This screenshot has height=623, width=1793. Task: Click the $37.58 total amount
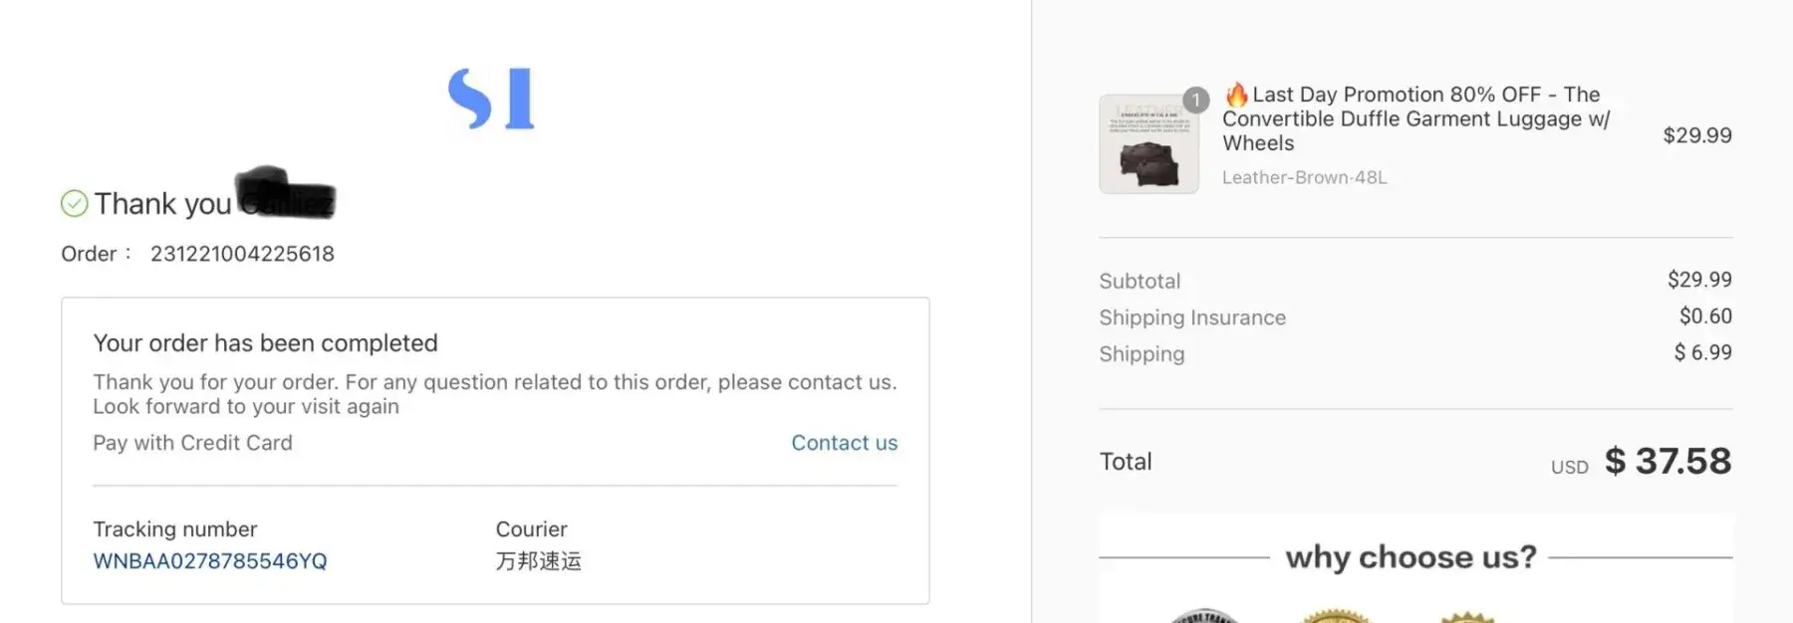tap(1667, 461)
